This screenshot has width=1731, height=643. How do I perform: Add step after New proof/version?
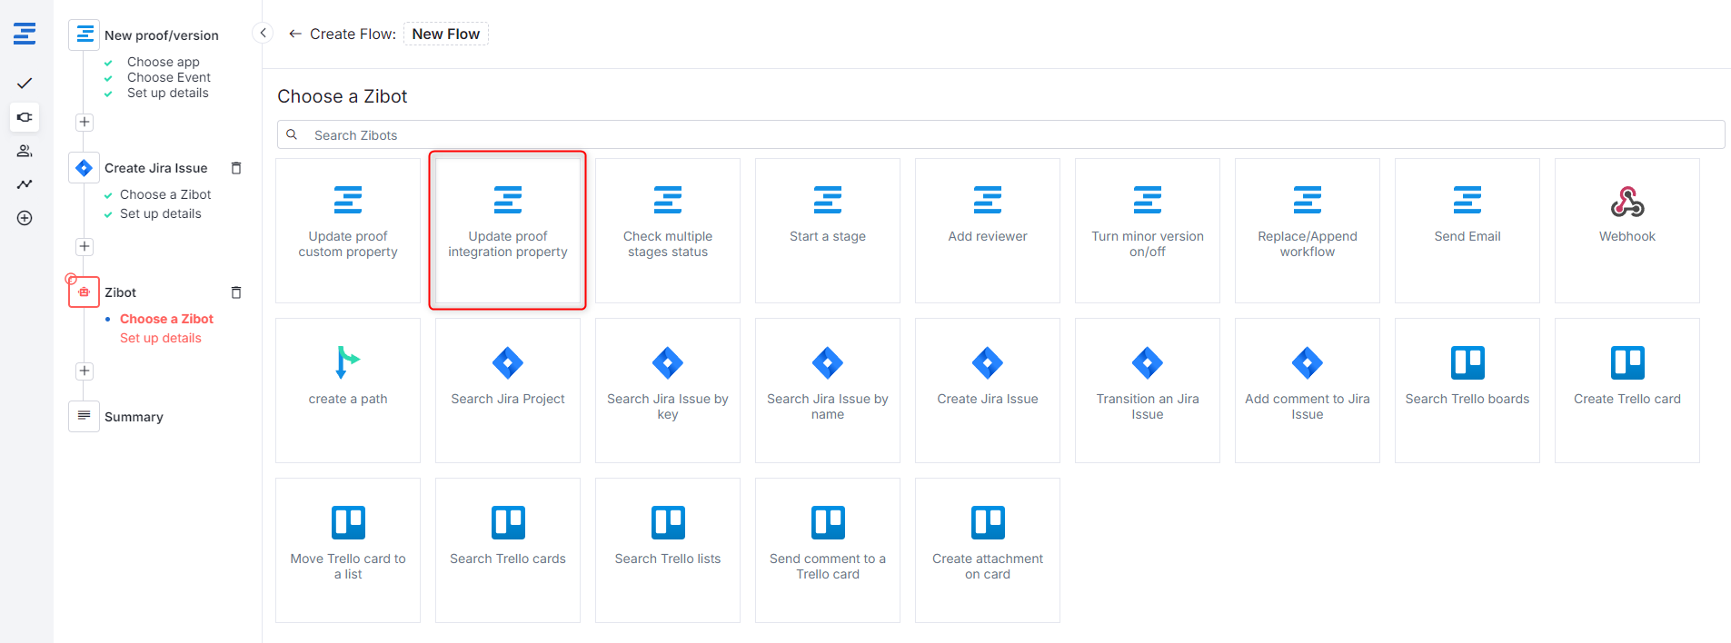coord(85,123)
